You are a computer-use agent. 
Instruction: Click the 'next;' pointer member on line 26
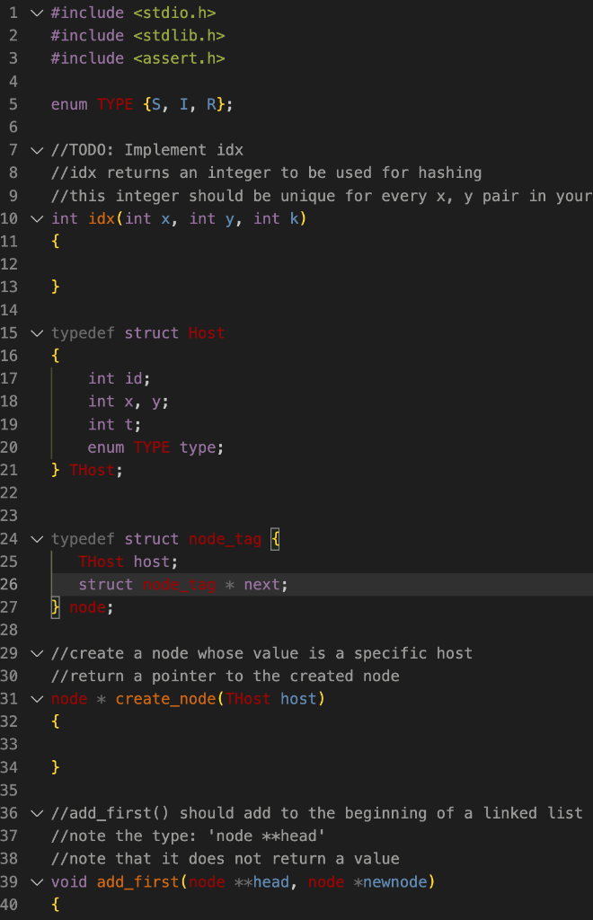coord(266,585)
